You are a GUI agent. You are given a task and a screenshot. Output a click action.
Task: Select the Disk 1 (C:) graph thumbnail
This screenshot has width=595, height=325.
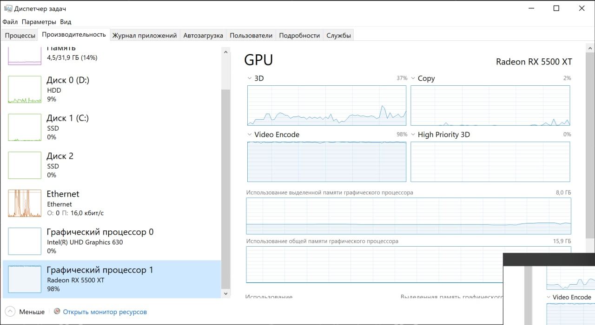point(25,127)
